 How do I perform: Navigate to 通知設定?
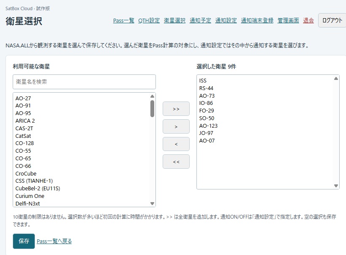pos(226,21)
